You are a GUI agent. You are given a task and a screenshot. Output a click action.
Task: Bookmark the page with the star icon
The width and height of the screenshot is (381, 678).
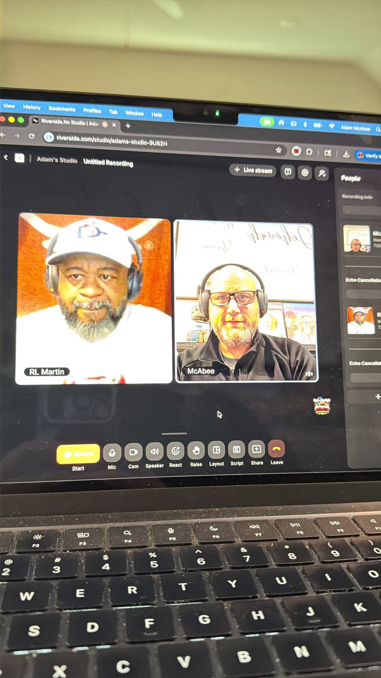point(278,150)
